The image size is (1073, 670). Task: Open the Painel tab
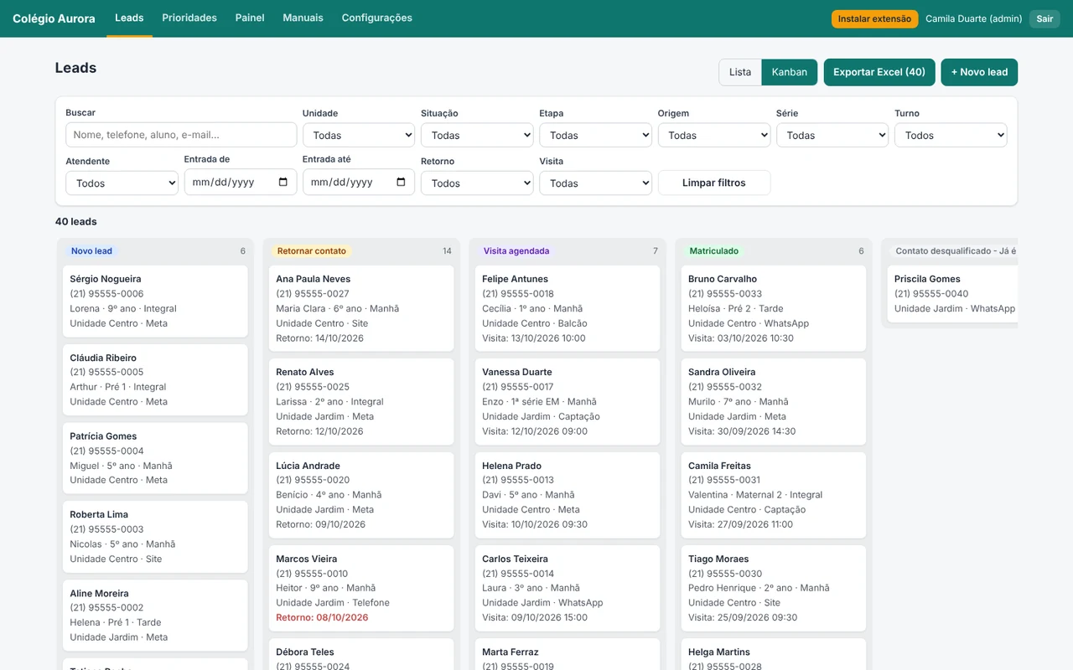pyautogui.click(x=250, y=18)
